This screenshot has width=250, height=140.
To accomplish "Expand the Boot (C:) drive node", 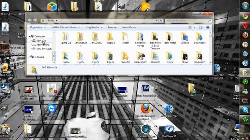I will 31,40.
